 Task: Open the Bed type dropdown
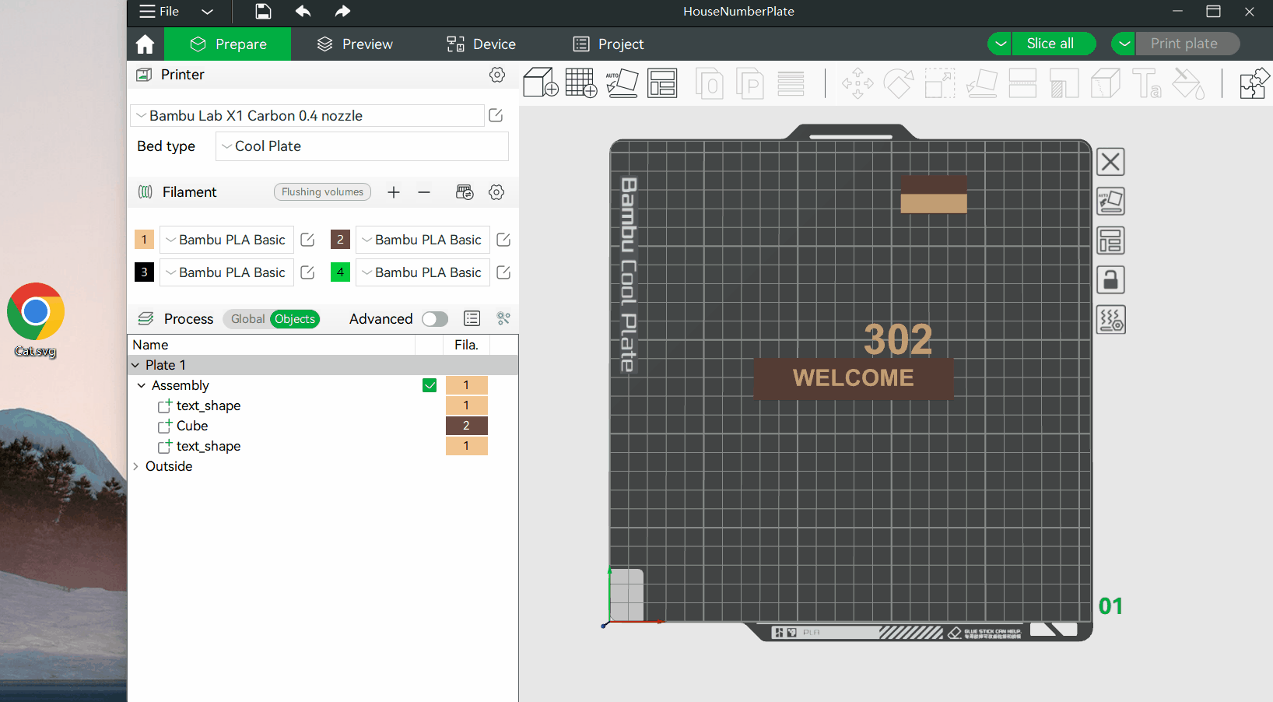coord(362,146)
